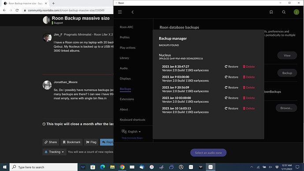Select Backups settings section
The height and width of the screenshot is (171, 304).
tap(126, 89)
